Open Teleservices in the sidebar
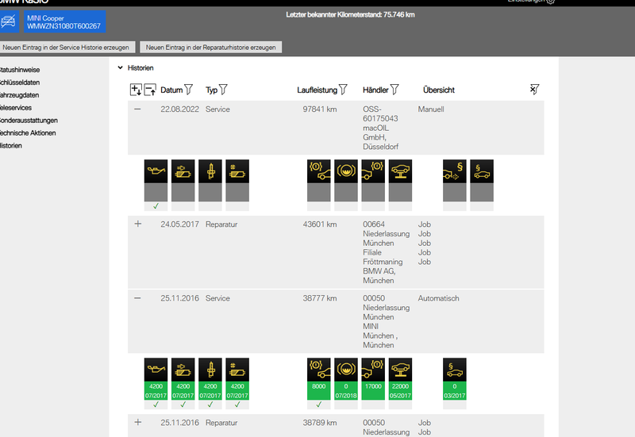The width and height of the screenshot is (635, 437). coord(15,108)
